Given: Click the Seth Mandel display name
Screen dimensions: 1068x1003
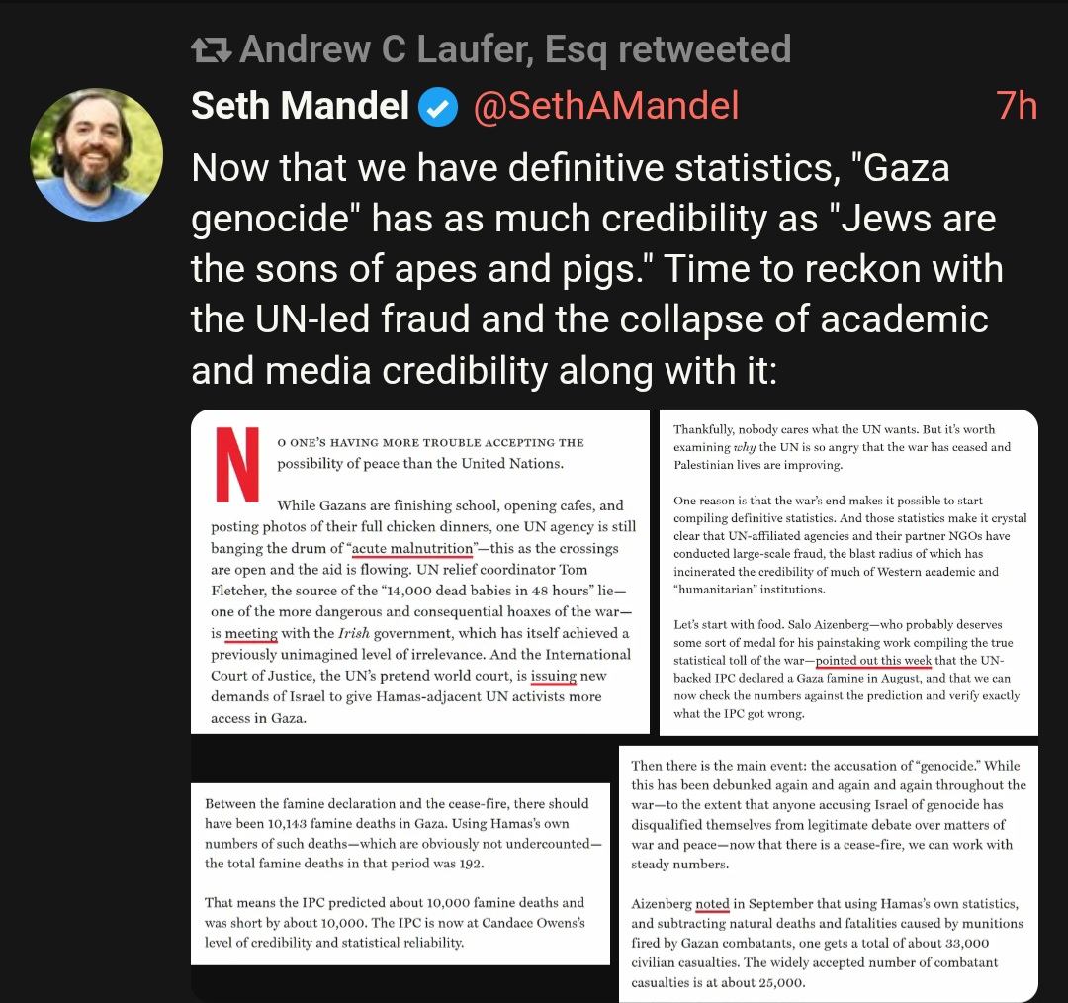Looking at the screenshot, I should click(x=300, y=106).
